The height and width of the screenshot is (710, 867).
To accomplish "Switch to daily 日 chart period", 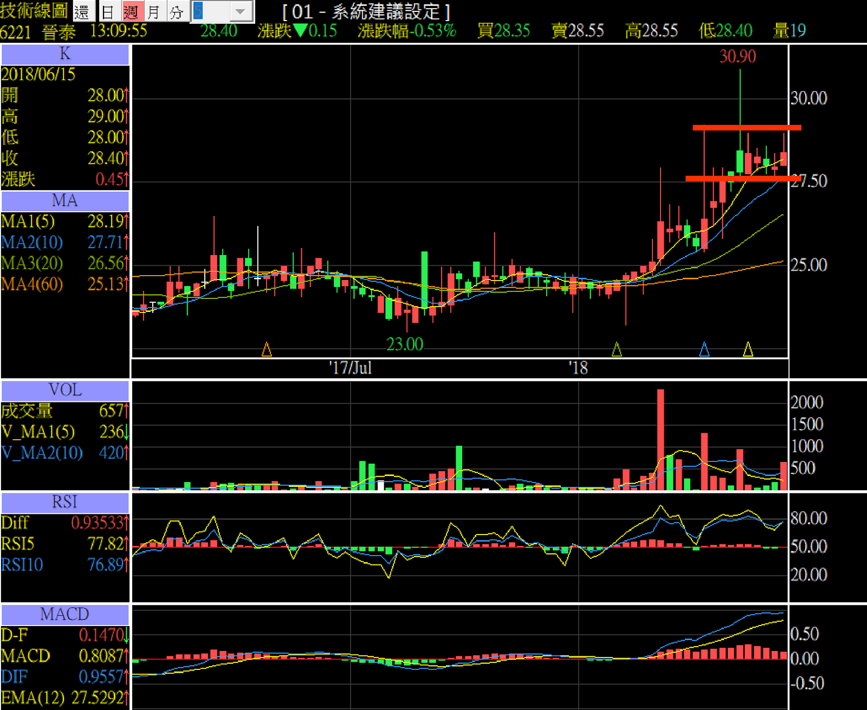I will [108, 11].
